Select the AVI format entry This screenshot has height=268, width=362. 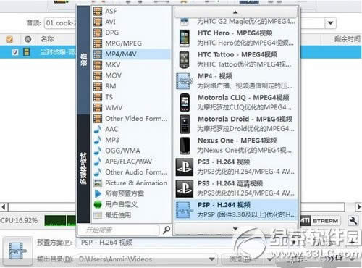tap(132, 22)
